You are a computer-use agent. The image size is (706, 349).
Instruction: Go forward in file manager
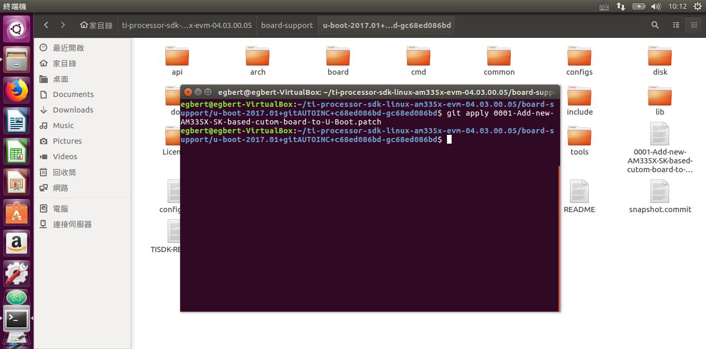pyautogui.click(x=63, y=25)
